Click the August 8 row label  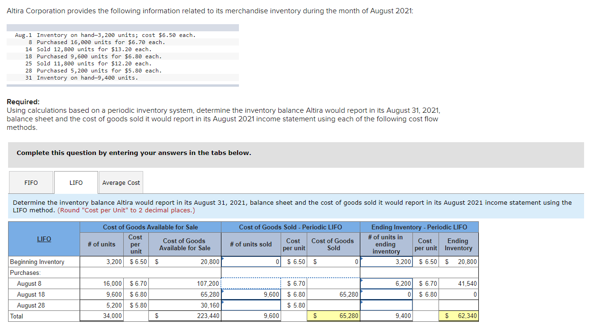coord(29,283)
